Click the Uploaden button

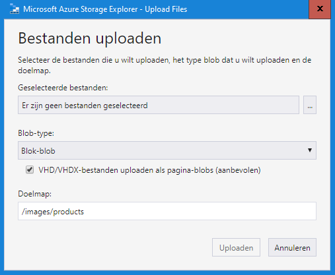coord(236,247)
